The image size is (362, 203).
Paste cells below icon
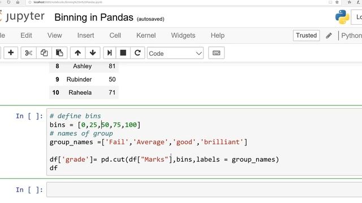click(59, 53)
